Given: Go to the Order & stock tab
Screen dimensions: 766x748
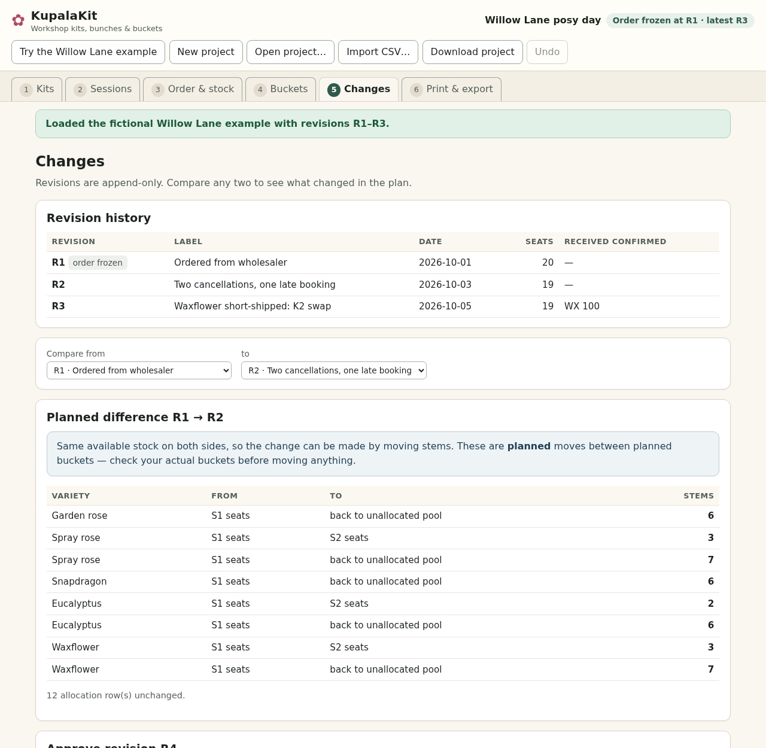Looking at the screenshot, I should click(x=193, y=89).
